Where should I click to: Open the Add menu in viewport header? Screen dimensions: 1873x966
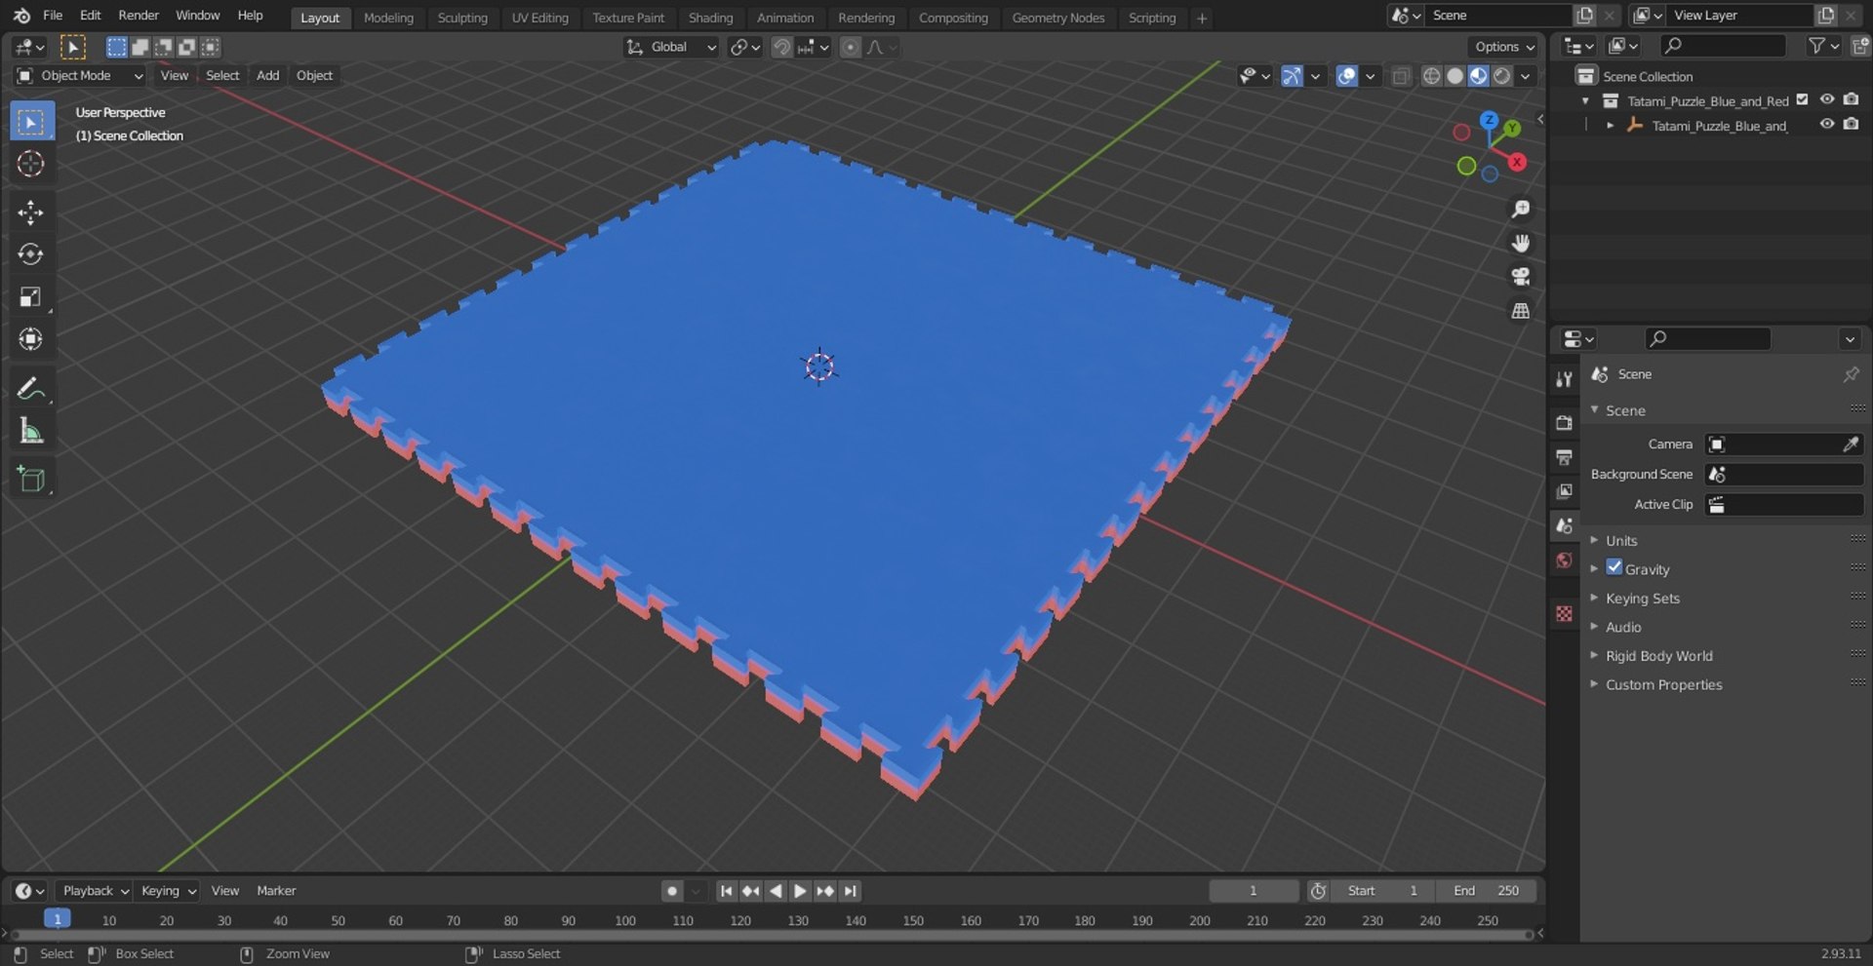click(267, 76)
